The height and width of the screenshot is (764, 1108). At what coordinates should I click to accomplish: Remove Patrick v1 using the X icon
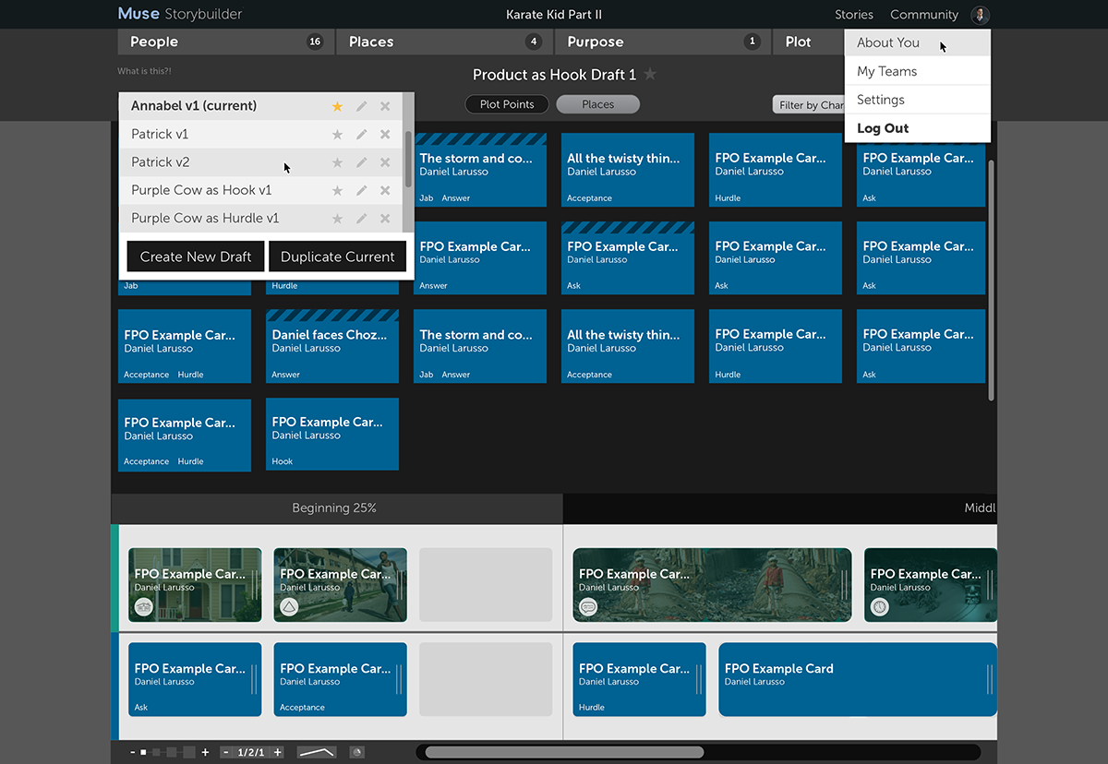point(385,135)
